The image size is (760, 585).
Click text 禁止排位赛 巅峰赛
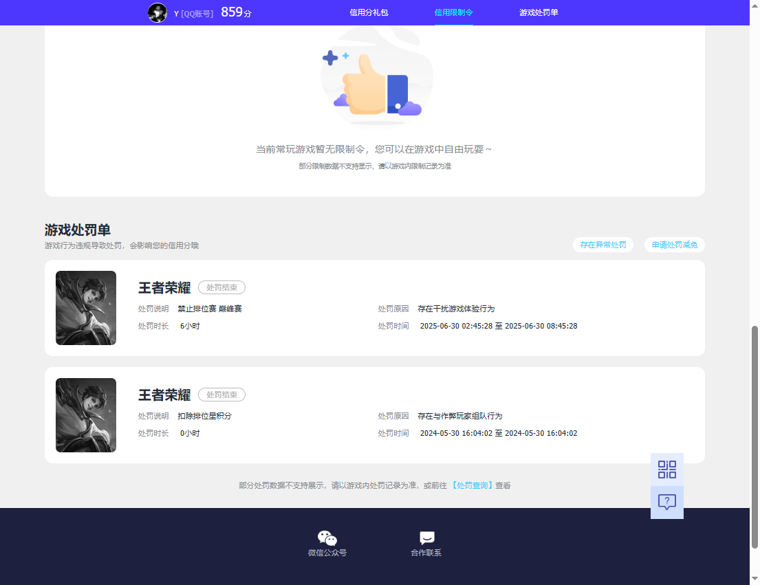210,309
